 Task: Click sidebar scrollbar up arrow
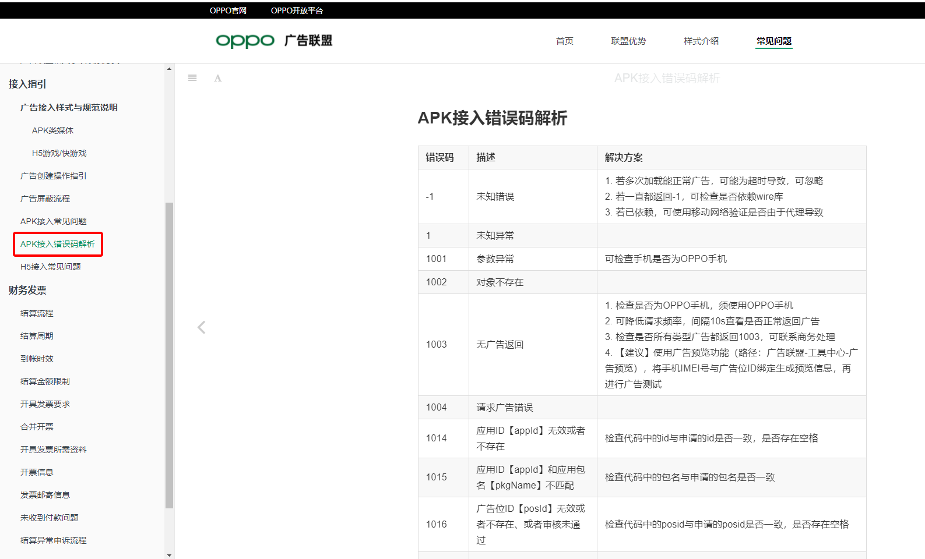tap(169, 69)
